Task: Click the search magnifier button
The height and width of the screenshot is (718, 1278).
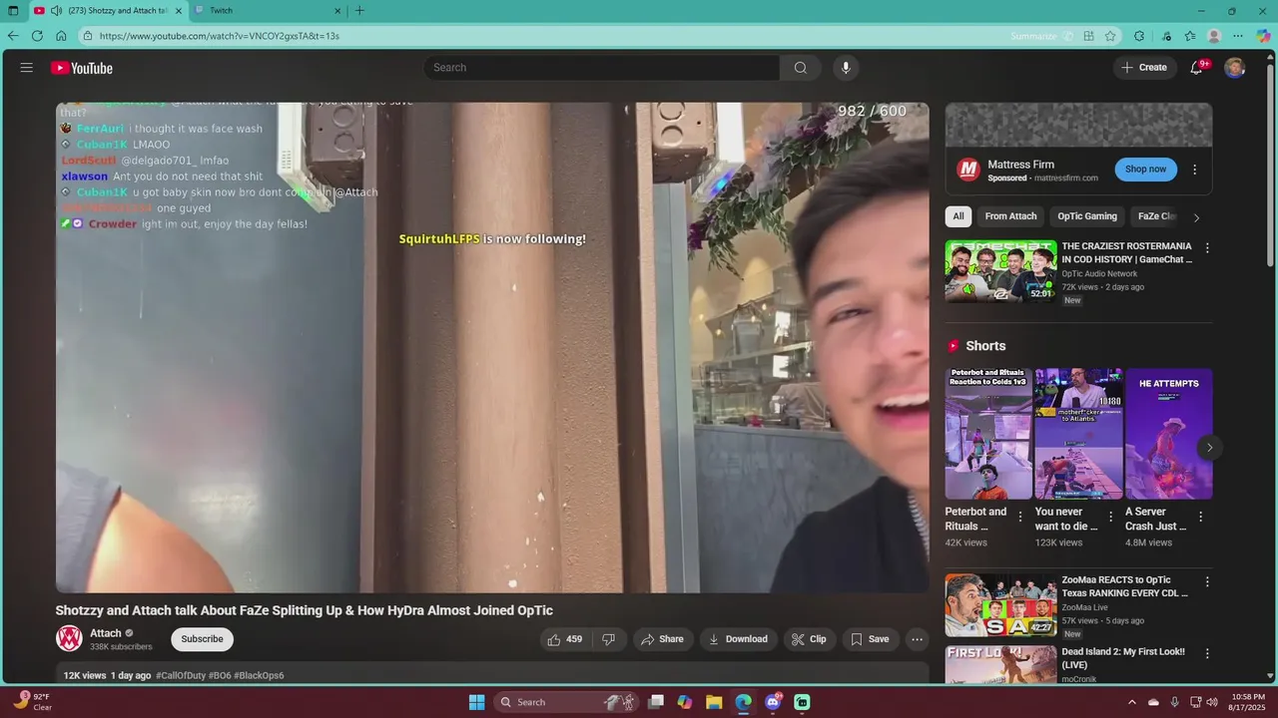Action: point(801,68)
